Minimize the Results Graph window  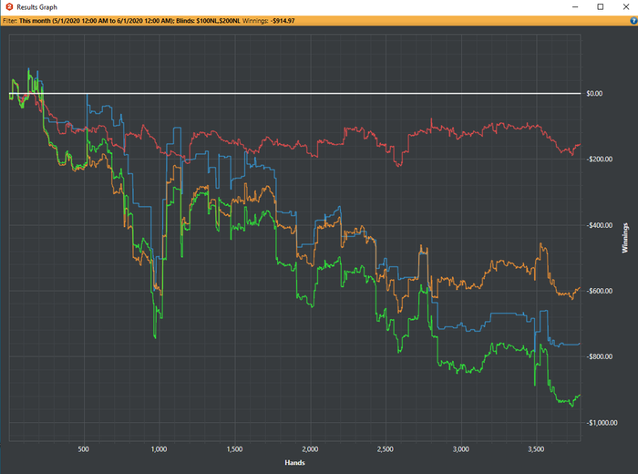(x=575, y=7)
